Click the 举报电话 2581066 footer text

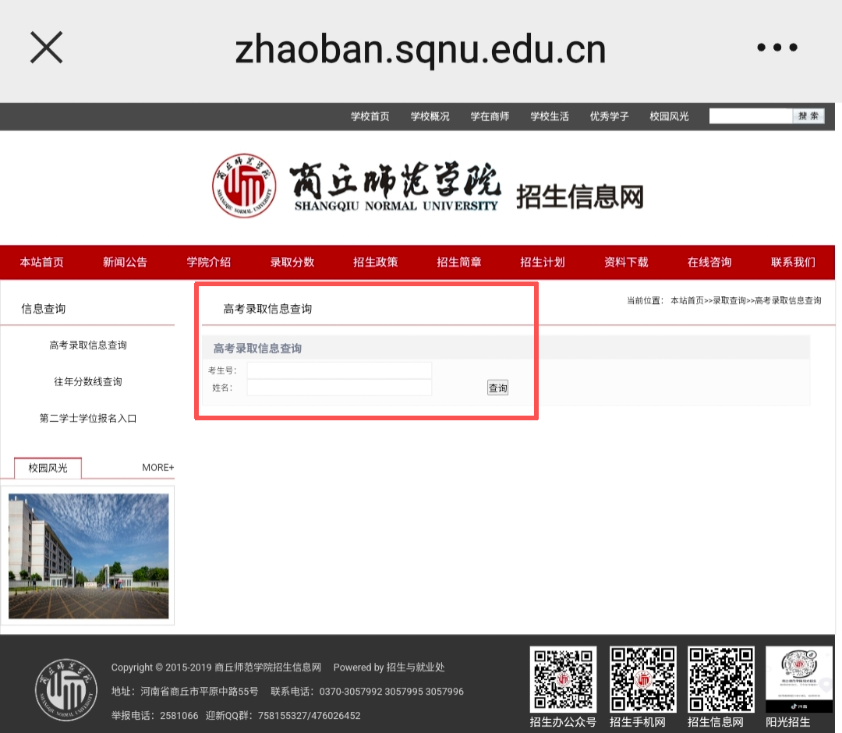154,716
